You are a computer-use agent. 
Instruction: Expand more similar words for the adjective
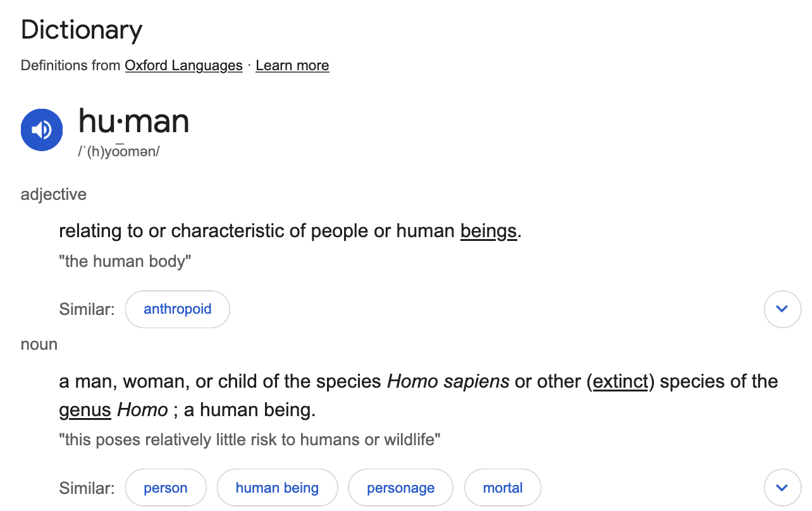[782, 309]
